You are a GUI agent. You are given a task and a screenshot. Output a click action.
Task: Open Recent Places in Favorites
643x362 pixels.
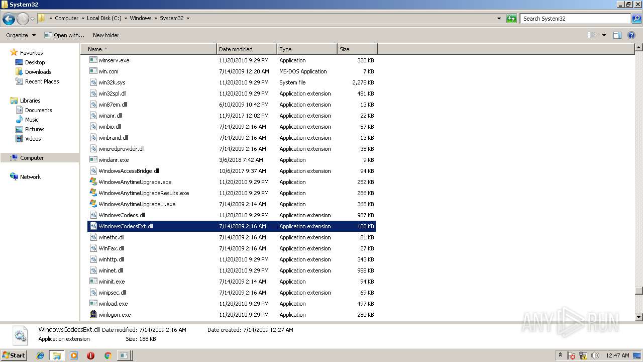point(42,81)
